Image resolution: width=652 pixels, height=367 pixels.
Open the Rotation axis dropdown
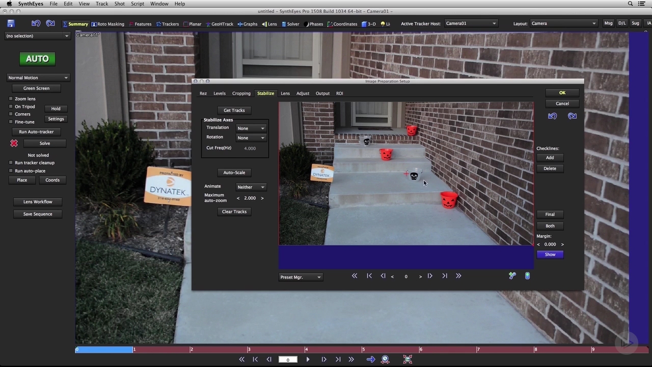(251, 138)
